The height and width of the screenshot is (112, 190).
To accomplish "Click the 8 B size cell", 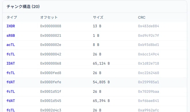I will (x=96, y=45).
